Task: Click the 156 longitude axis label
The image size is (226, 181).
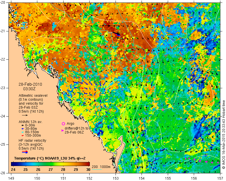Action: 194,178
